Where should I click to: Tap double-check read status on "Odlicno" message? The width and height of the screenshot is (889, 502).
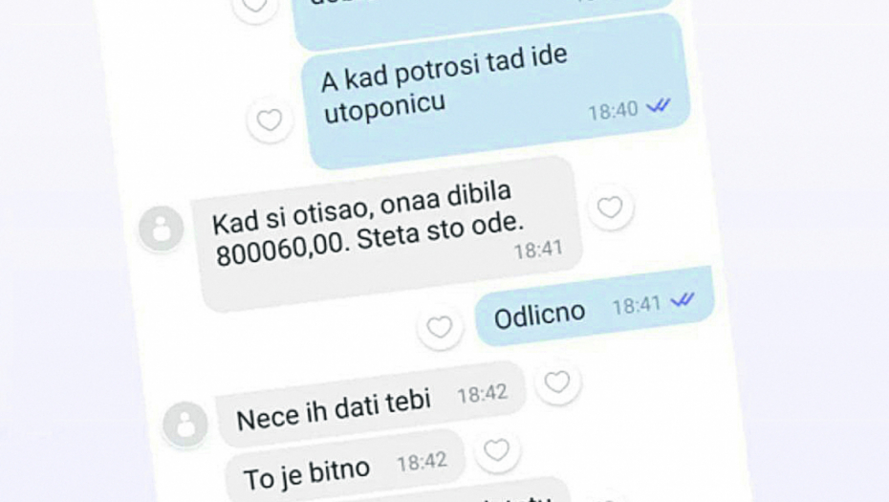[683, 299]
